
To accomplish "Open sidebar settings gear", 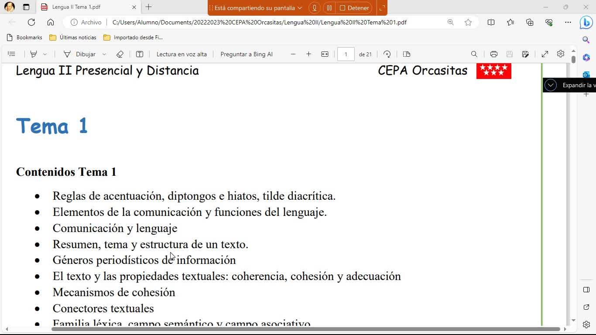I will [x=586, y=325].
